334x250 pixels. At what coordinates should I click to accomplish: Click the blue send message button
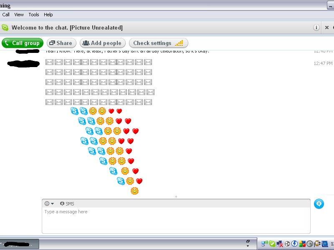point(319,204)
